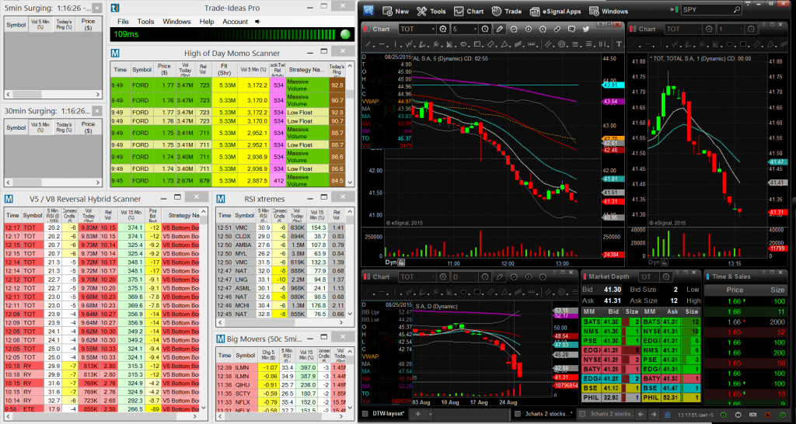Open the TOT symbol dropdown in the 1-minute chart
Screen dimensions: 796x424
(x=700, y=29)
